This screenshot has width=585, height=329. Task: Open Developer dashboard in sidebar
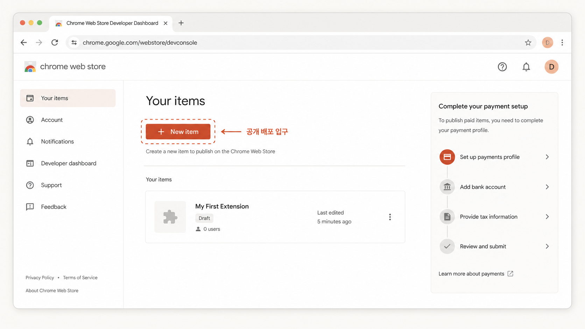[68, 163]
